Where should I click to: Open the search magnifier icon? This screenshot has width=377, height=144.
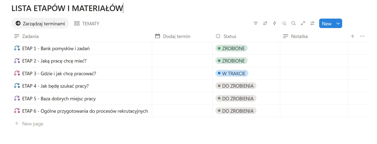(293, 23)
